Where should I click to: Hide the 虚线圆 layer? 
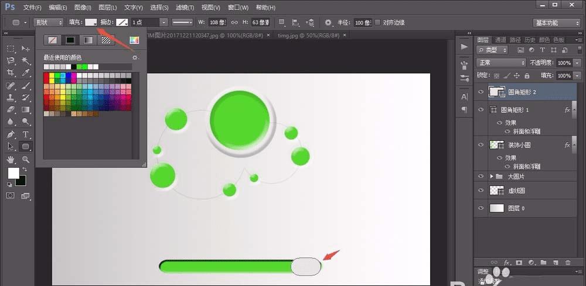pyautogui.click(x=481, y=191)
